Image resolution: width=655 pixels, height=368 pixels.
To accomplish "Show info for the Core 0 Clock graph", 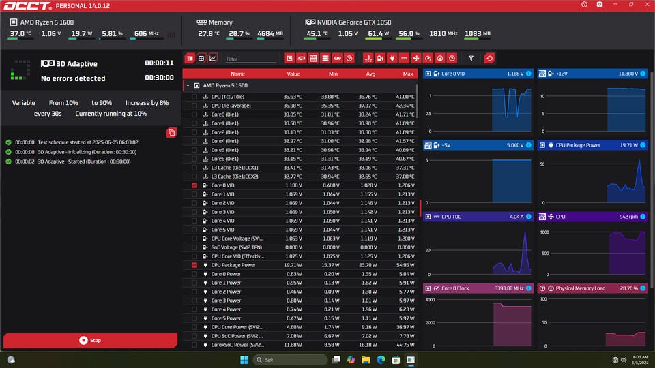I will click(x=529, y=288).
